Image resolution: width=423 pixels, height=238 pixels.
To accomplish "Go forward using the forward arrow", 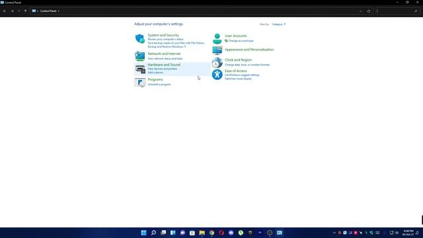I will coord(13,11).
